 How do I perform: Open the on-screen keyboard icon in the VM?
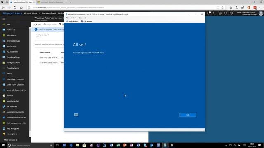[x=76, y=115]
